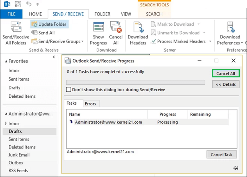Viewport: 247px width, 177px height.
Task: Click Send All in ribbon
Action: tap(43, 33)
